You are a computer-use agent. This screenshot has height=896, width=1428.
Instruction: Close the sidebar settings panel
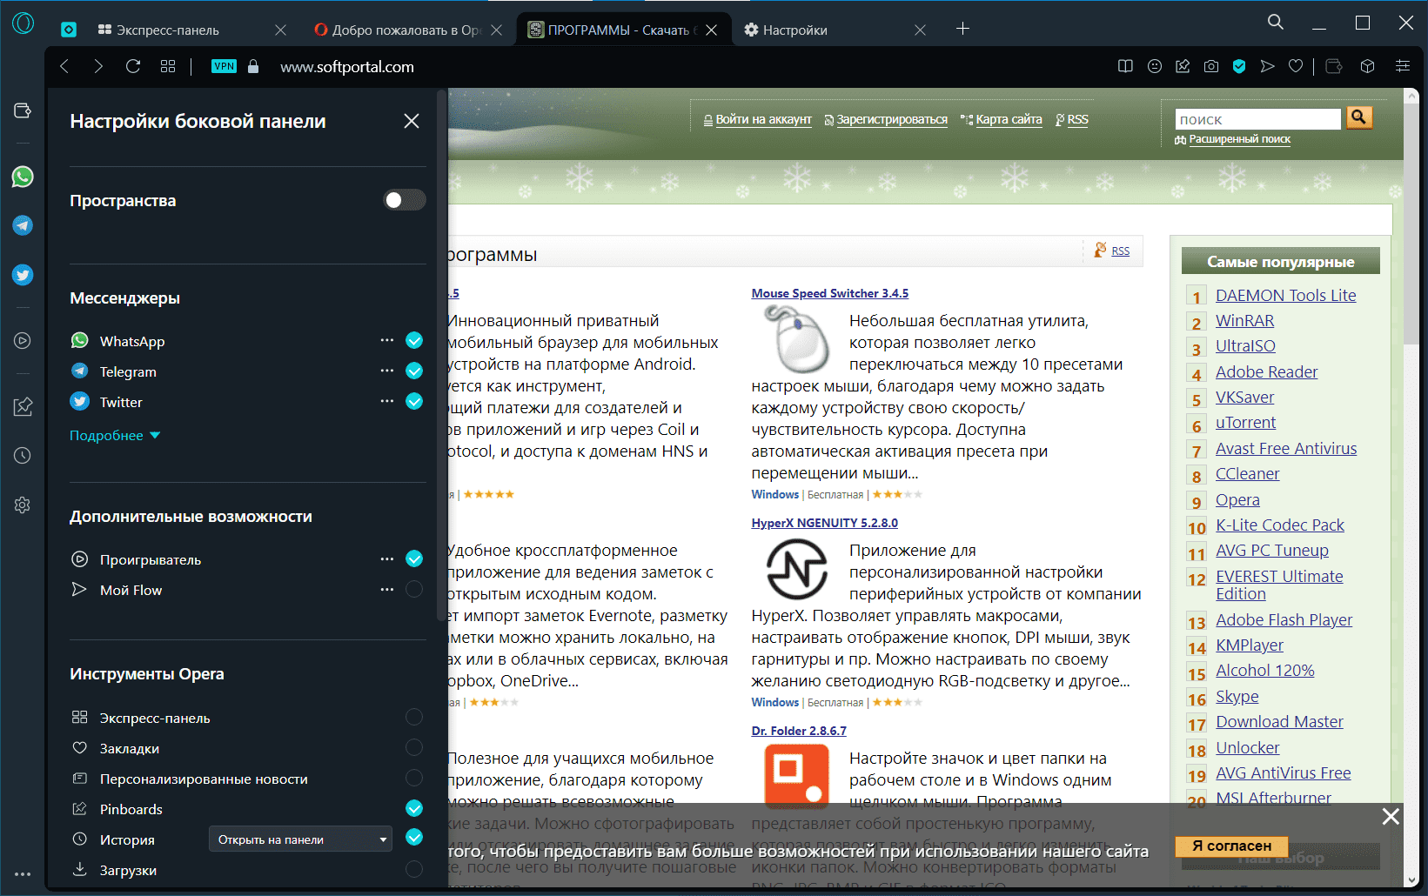pos(412,121)
